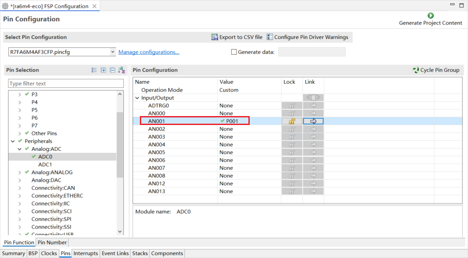Click the Type filter text field
This screenshot has height=258, width=468.
pyautogui.click(x=66, y=83)
